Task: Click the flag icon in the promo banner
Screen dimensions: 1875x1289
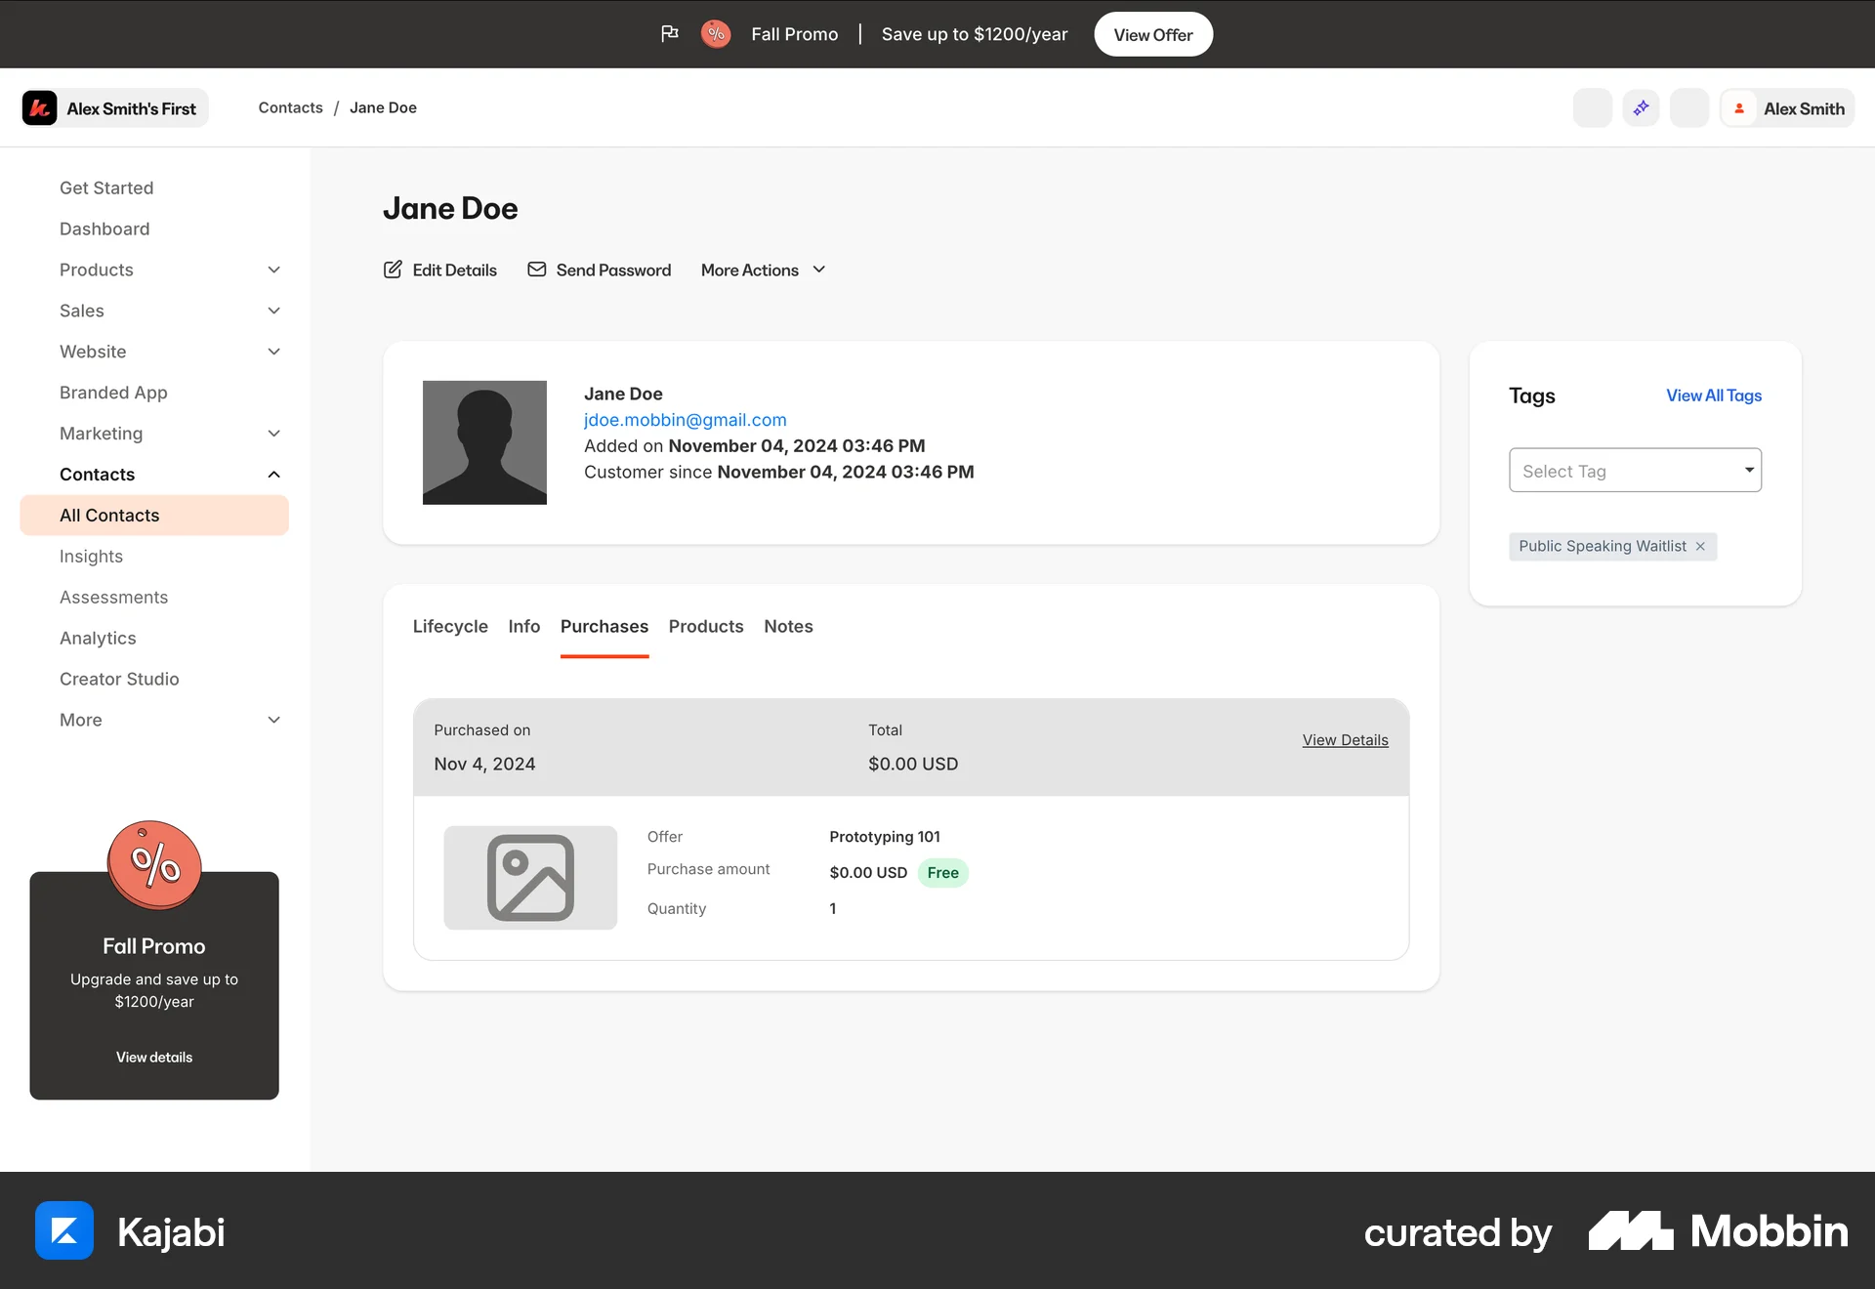Action: [x=670, y=33]
